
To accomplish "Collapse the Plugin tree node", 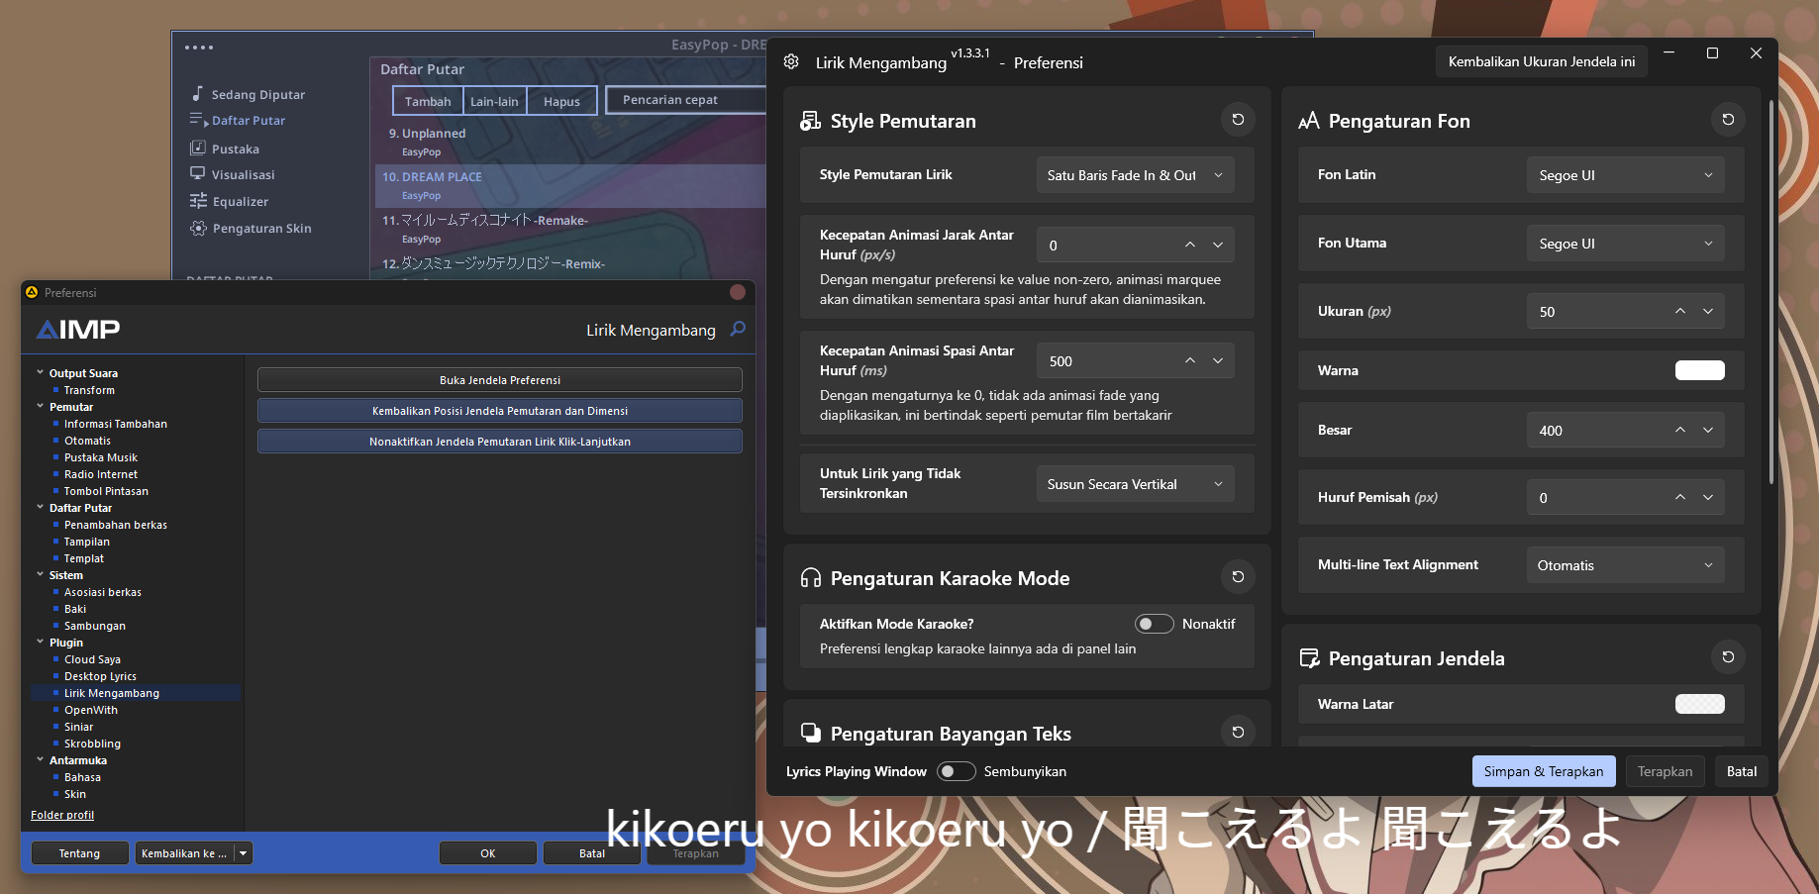I will [40, 643].
